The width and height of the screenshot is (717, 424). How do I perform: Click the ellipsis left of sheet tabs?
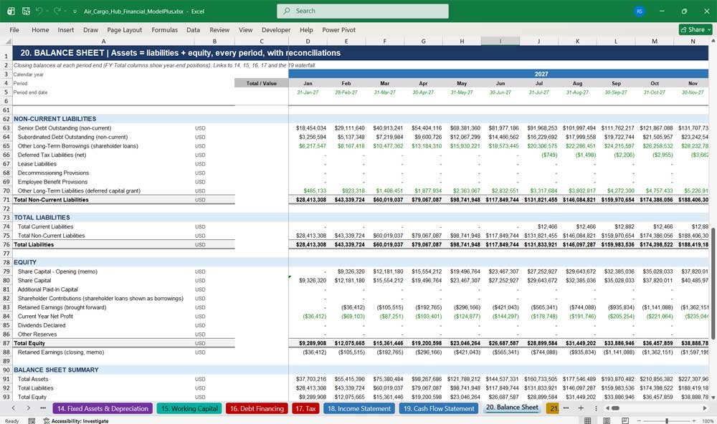tap(43, 408)
